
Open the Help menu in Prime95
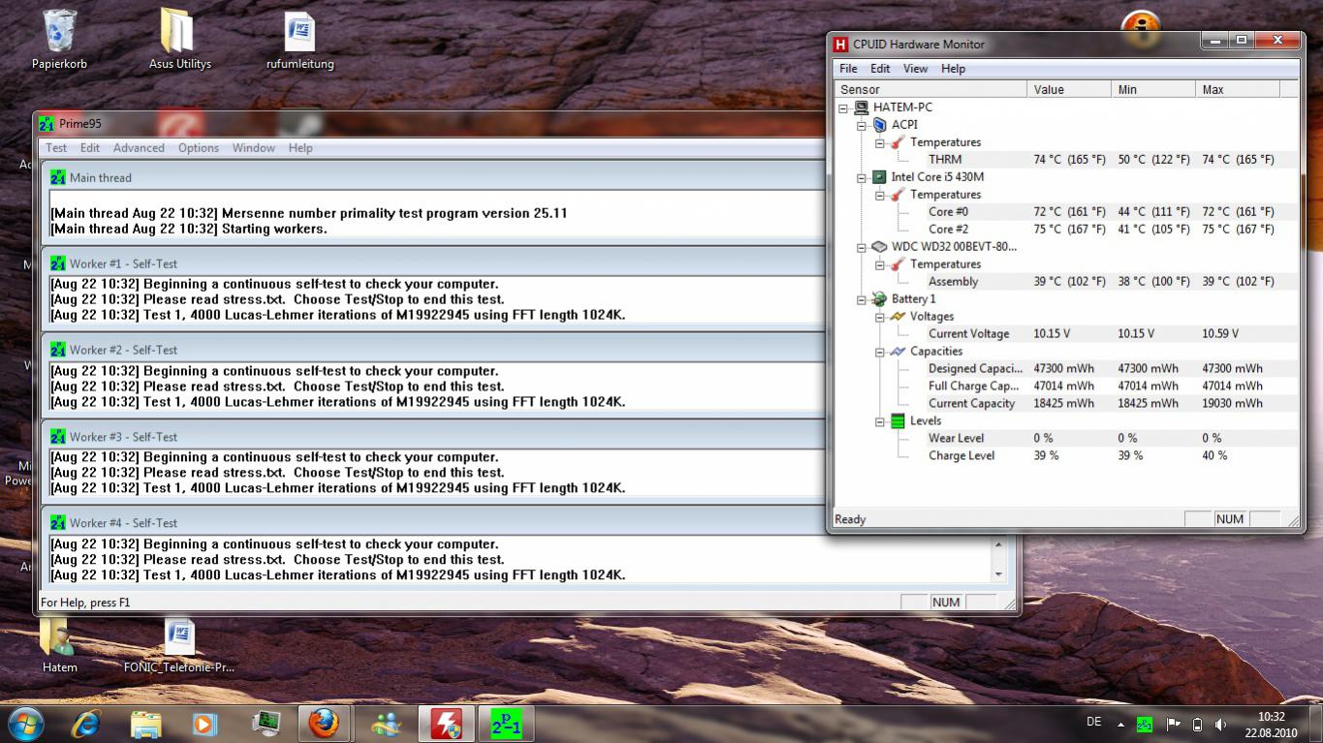coord(300,148)
